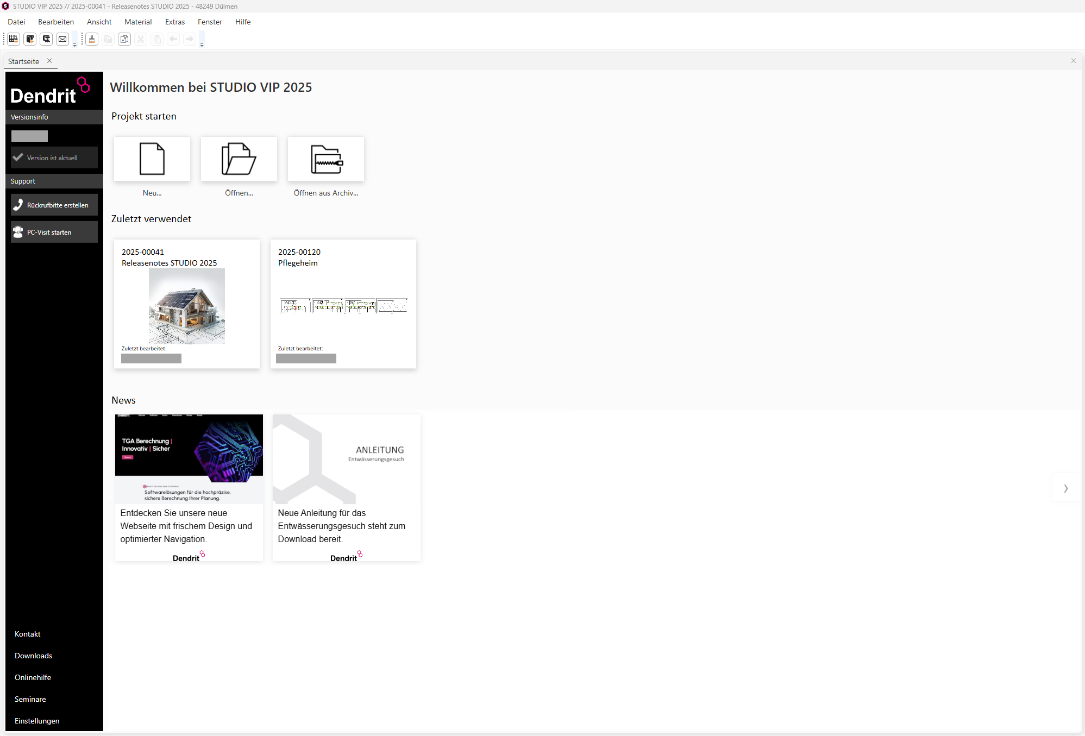Open the Material menu

point(138,22)
